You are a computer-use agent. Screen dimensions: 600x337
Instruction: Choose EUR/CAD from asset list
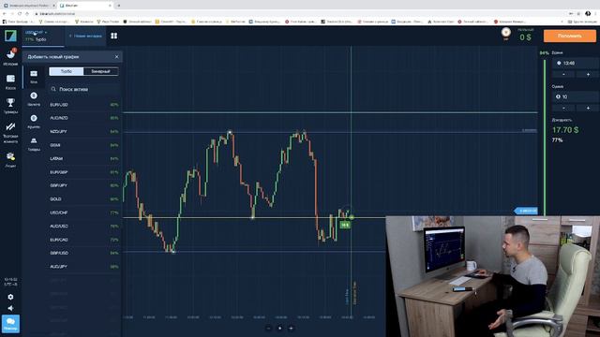84,240
